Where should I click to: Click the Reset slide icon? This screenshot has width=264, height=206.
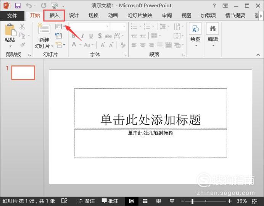pos(58,36)
